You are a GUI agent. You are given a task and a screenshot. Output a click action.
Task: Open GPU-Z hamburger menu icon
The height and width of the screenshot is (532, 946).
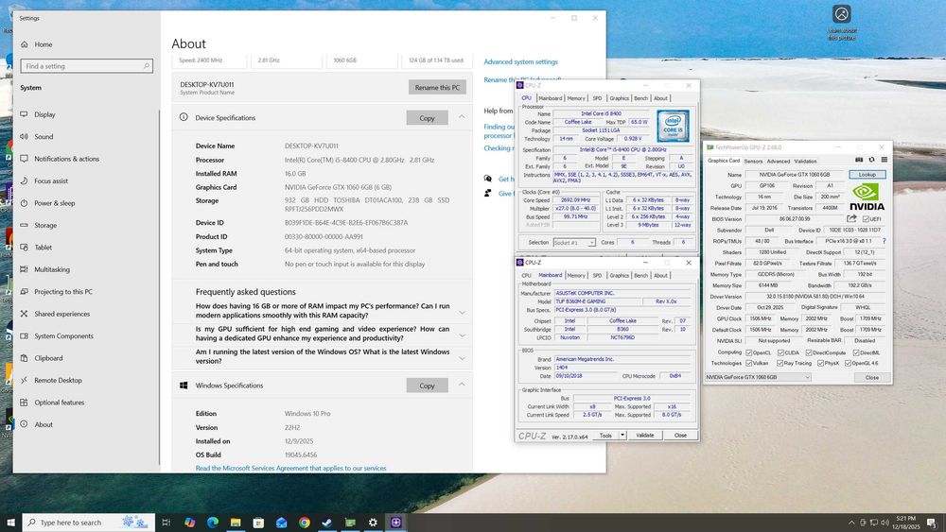pos(884,161)
